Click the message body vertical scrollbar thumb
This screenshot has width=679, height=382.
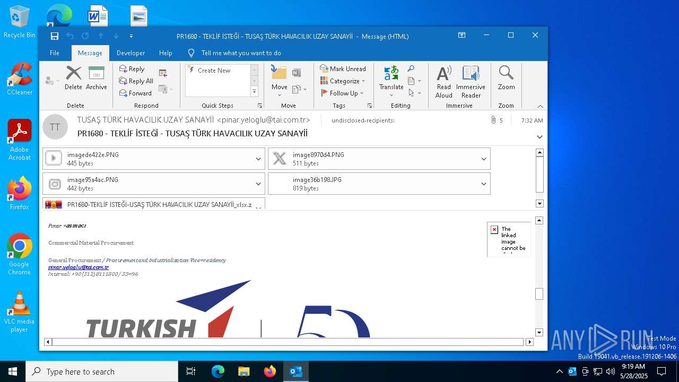(x=539, y=294)
